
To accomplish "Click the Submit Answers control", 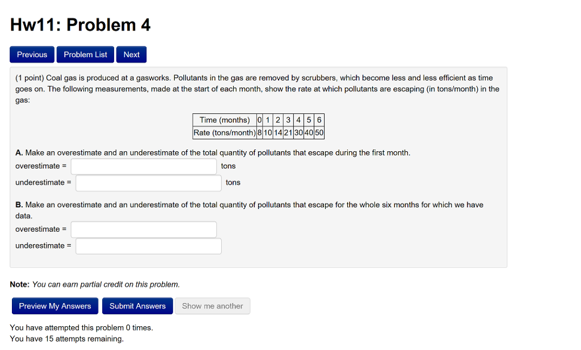I will [137, 306].
